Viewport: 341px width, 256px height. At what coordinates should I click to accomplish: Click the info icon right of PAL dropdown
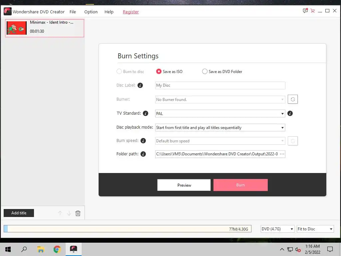[290, 113]
